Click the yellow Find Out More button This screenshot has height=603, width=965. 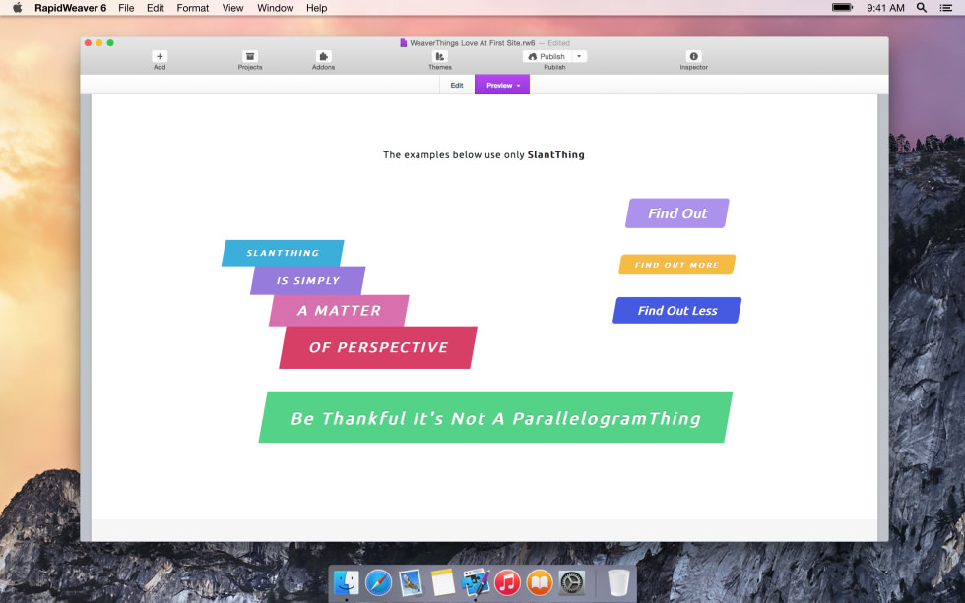click(x=677, y=265)
